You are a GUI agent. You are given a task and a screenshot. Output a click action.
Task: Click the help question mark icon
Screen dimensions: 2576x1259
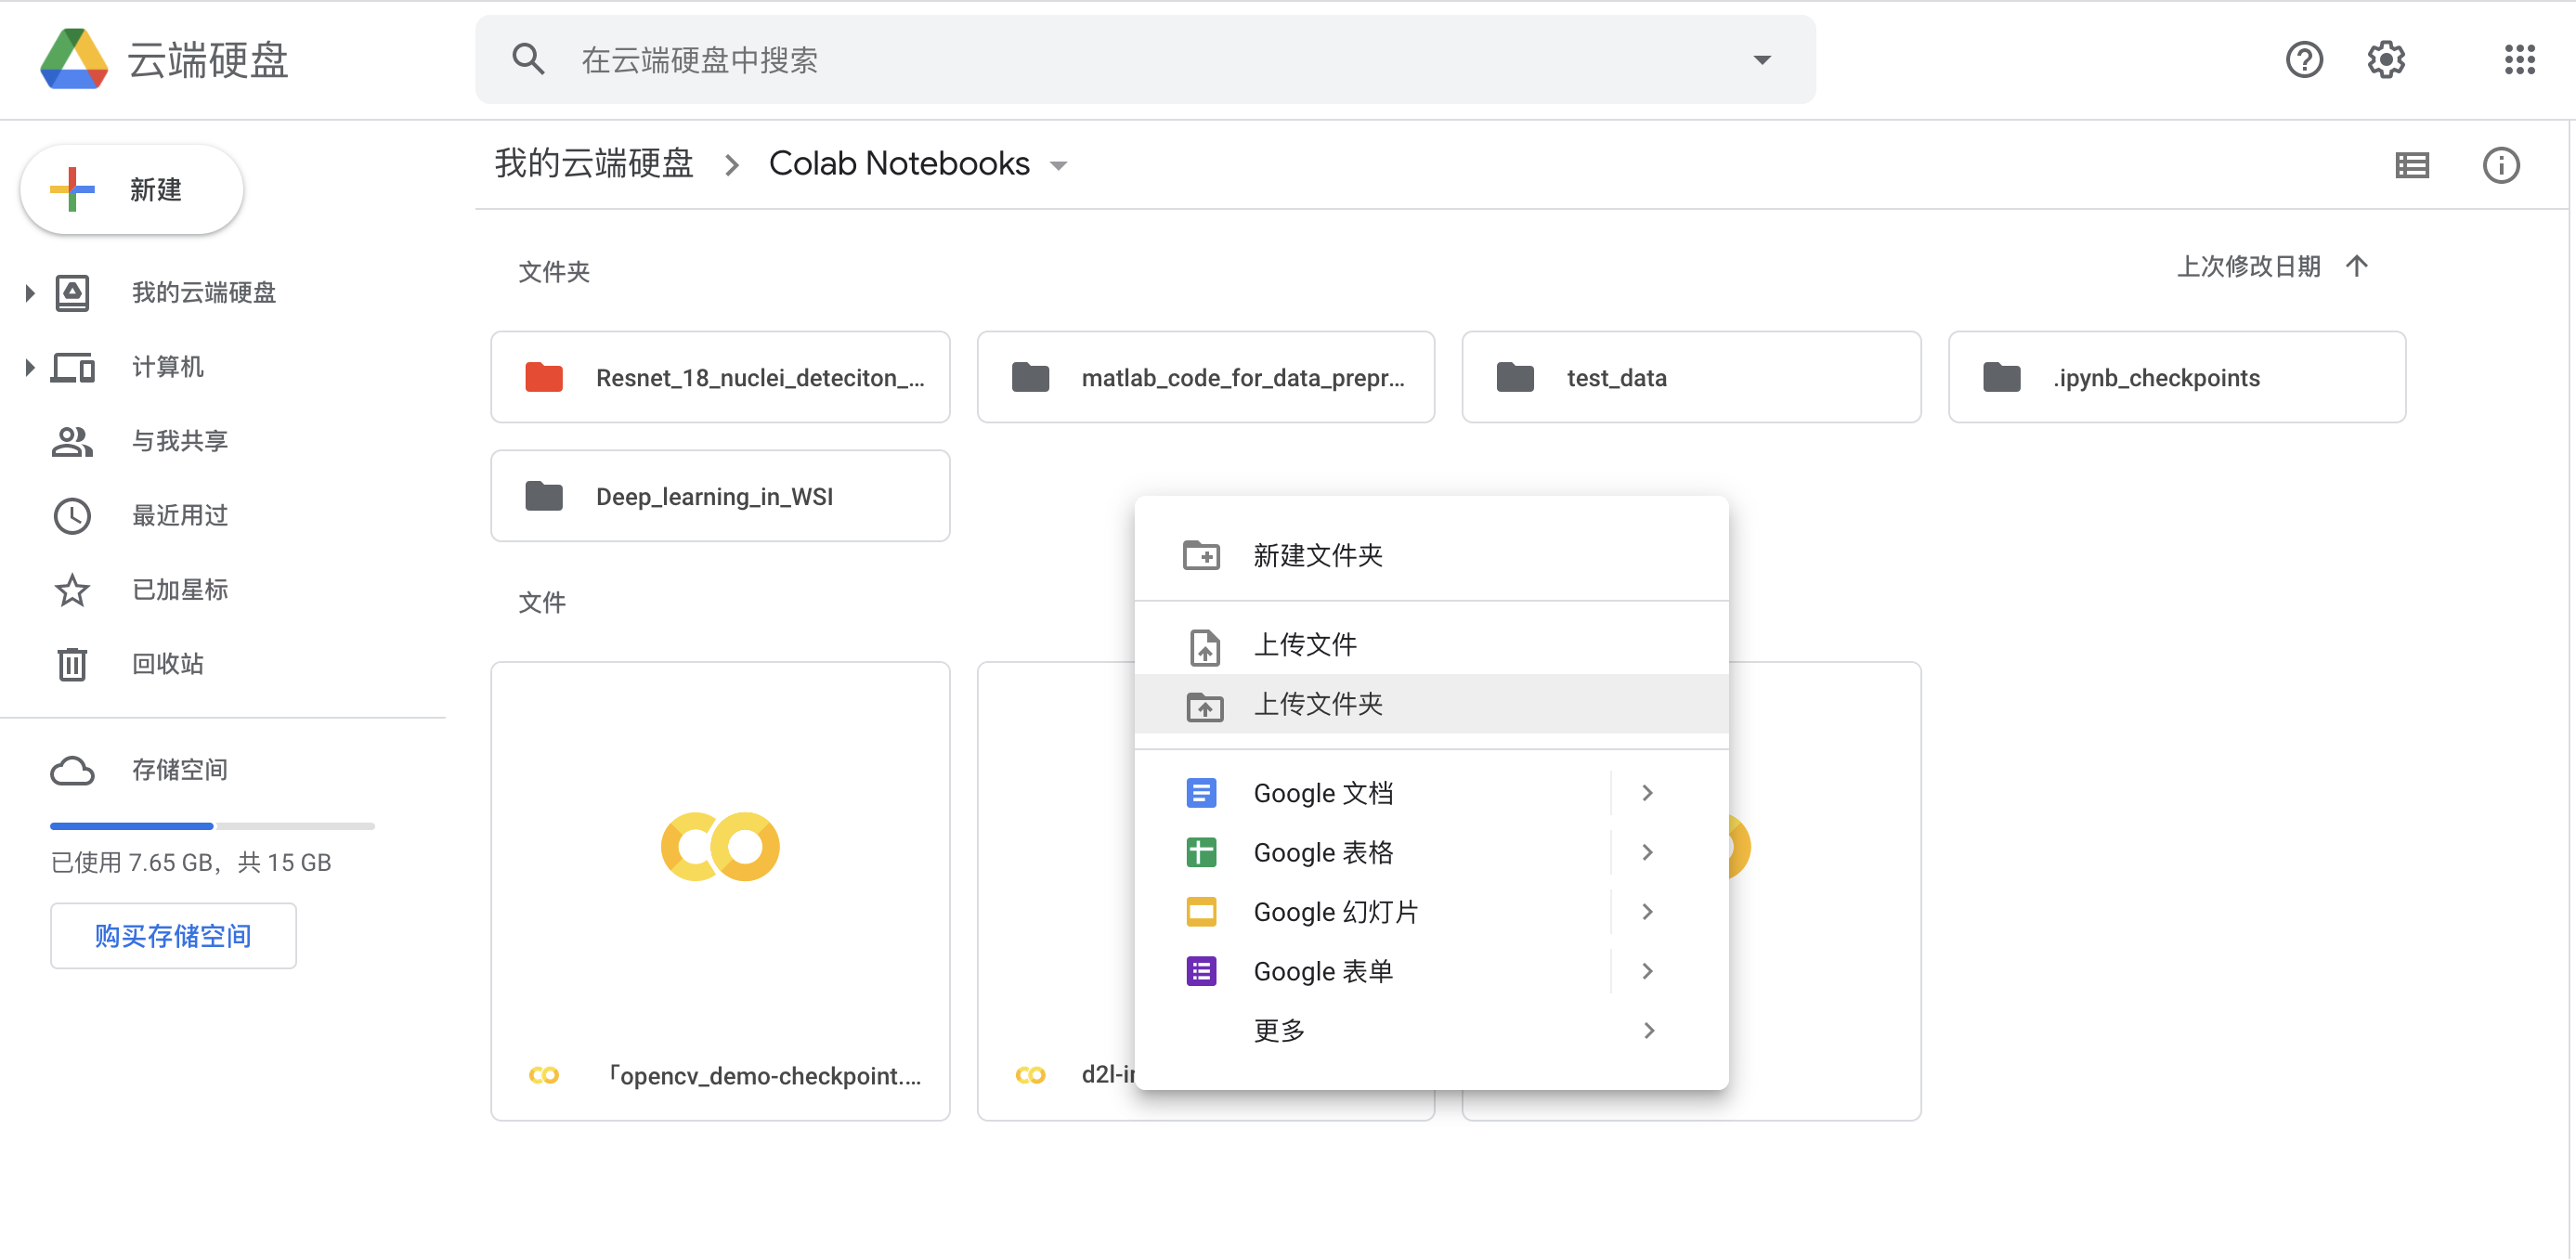point(2305,59)
